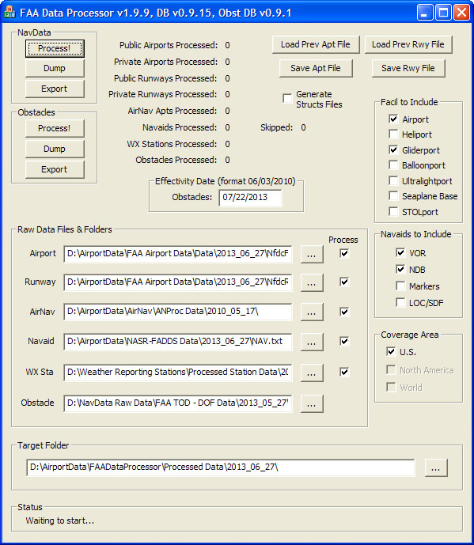Click the FAA Data Processor title bar icon
Viewport: 474px width, 545px height.
(9, 13)
